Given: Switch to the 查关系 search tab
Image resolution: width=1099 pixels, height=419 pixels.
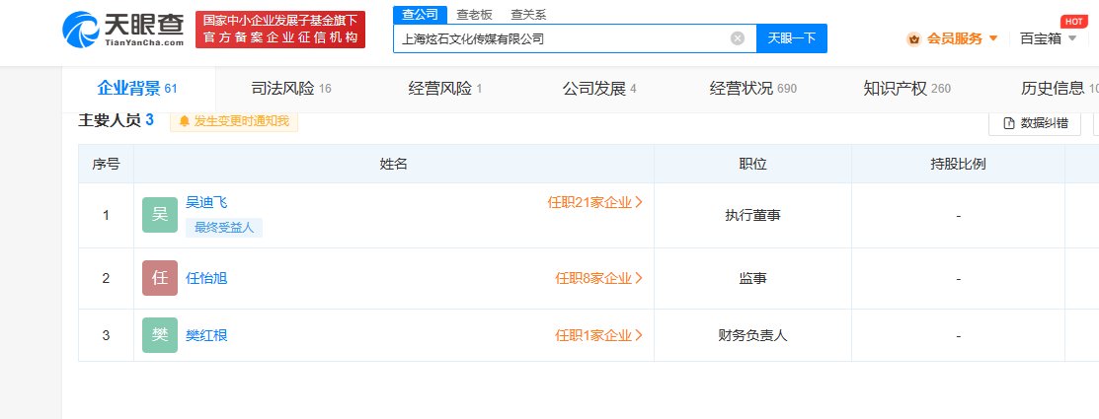Looking at the screenshot, I should pos(528,14).
